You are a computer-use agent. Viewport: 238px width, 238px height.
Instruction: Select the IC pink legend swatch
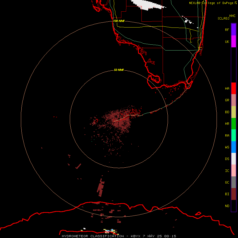pyautogui.click(x=234, y=171)
